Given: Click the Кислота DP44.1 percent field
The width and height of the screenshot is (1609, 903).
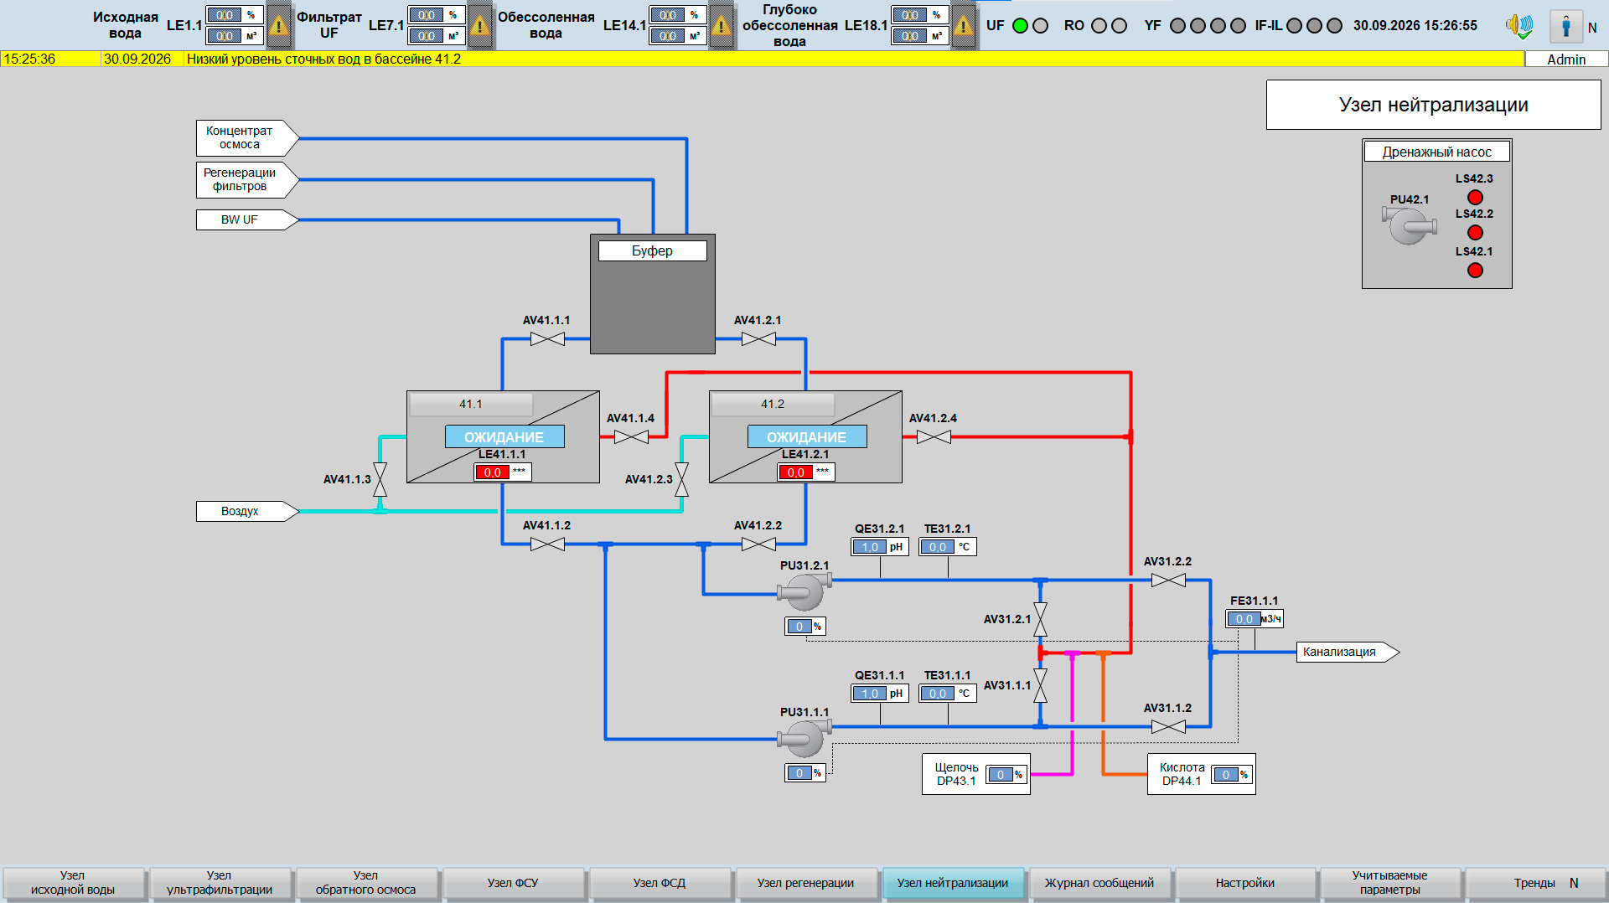Looking at the screenshot, I should pyautogui.click(x=1226, y=775).
